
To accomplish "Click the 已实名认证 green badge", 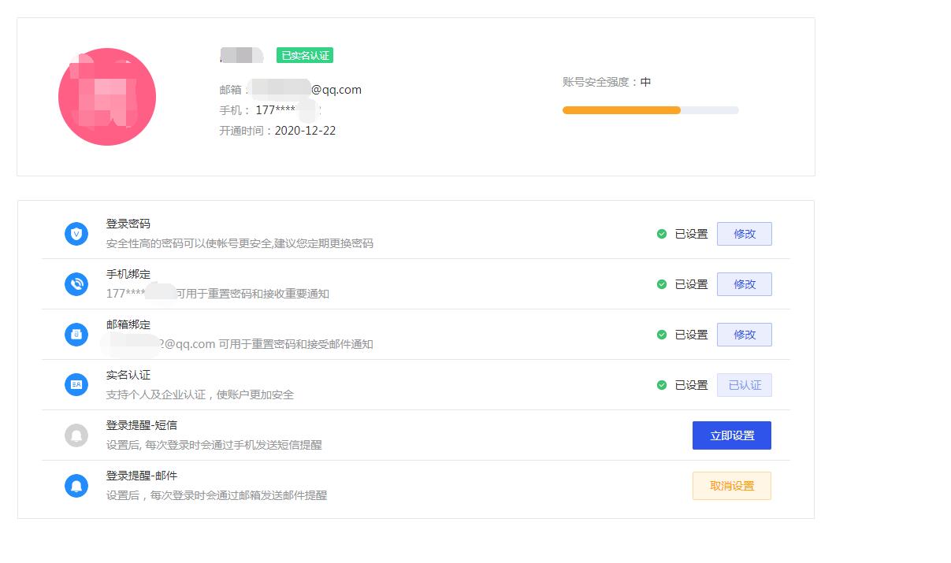I will point(305,55).
